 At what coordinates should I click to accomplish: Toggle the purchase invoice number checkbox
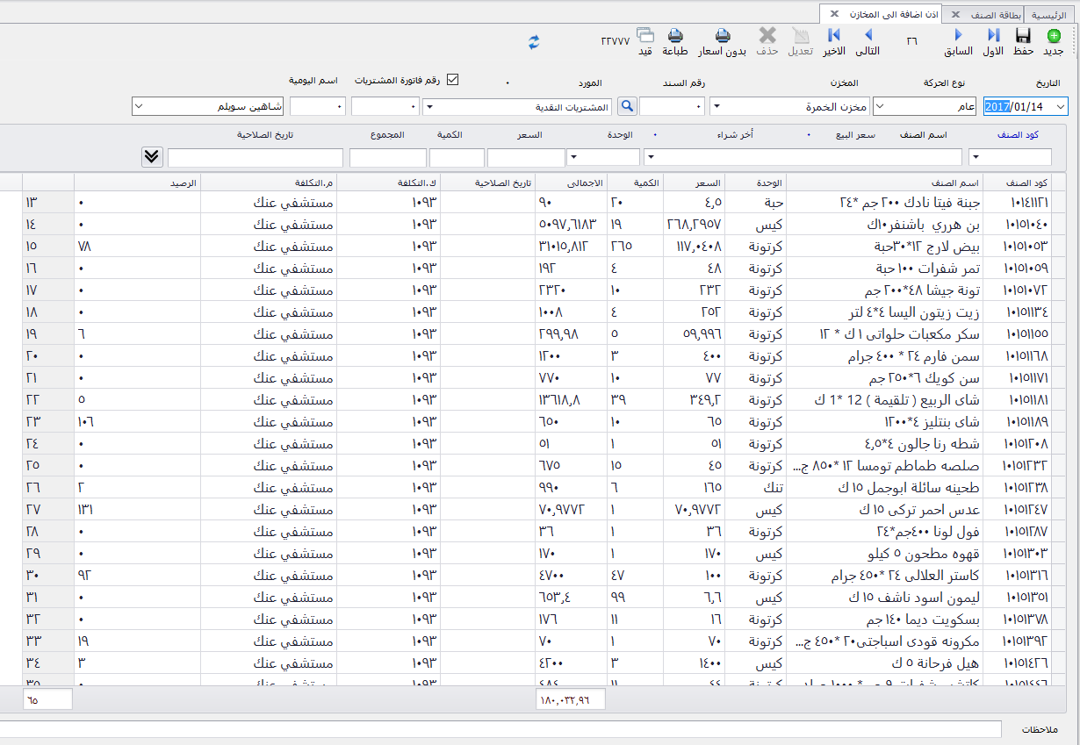click(x=453, y=80)
